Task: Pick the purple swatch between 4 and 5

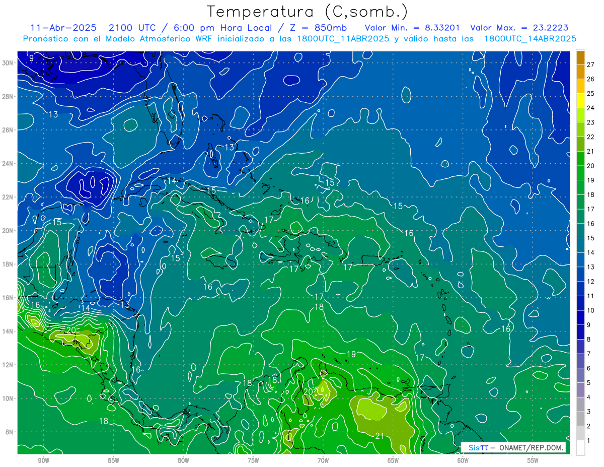Action: tap(580, 389)
